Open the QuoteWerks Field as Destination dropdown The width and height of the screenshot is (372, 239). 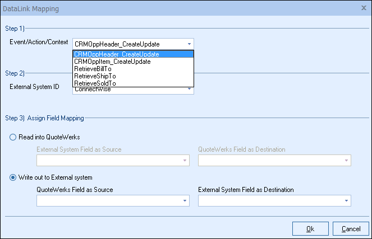(x=346, y=161)
